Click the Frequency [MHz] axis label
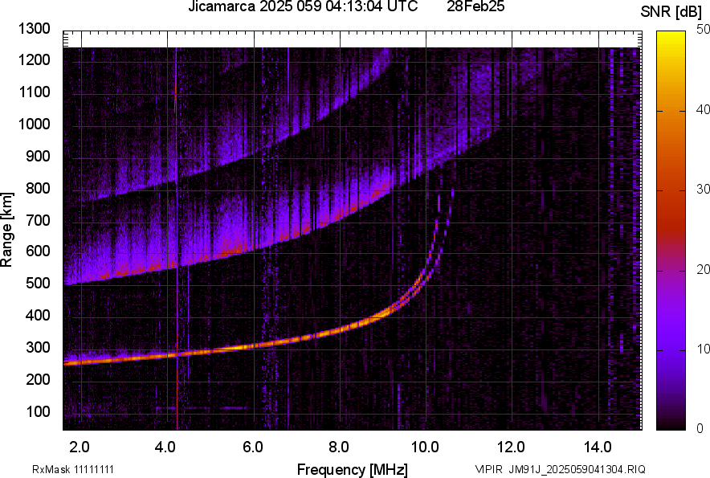This screenshot has height=478, width=710. coord(352,469)
